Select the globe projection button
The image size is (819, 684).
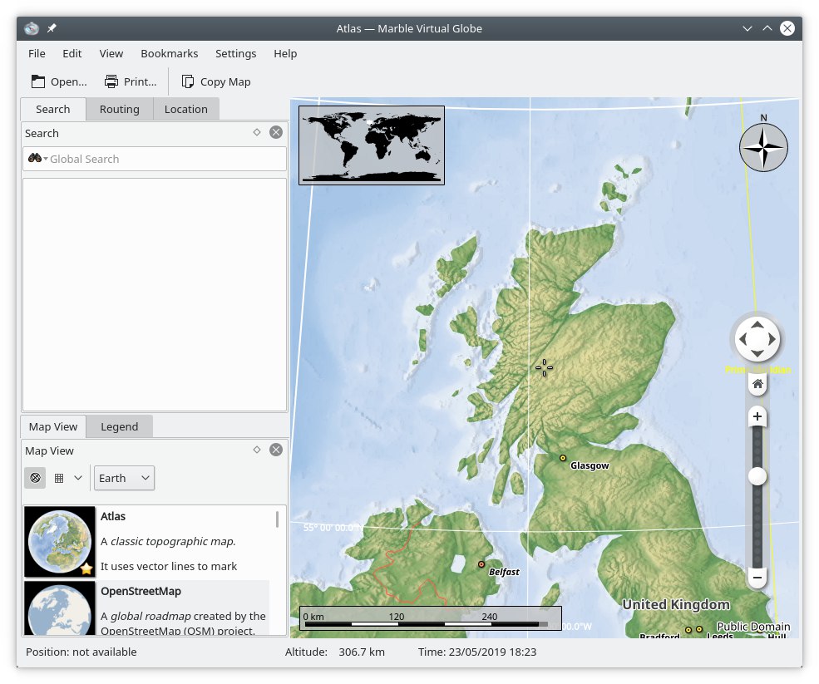click(x=35, y=478)
